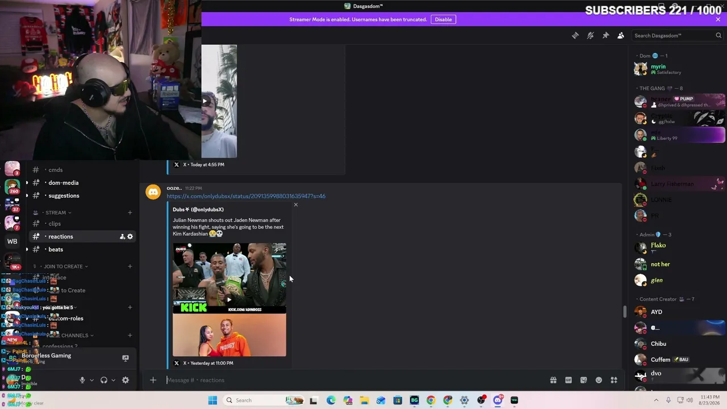The image size is (727, 409).
Task: Add a channel to STREAM category
Action: tap(129, 212)
